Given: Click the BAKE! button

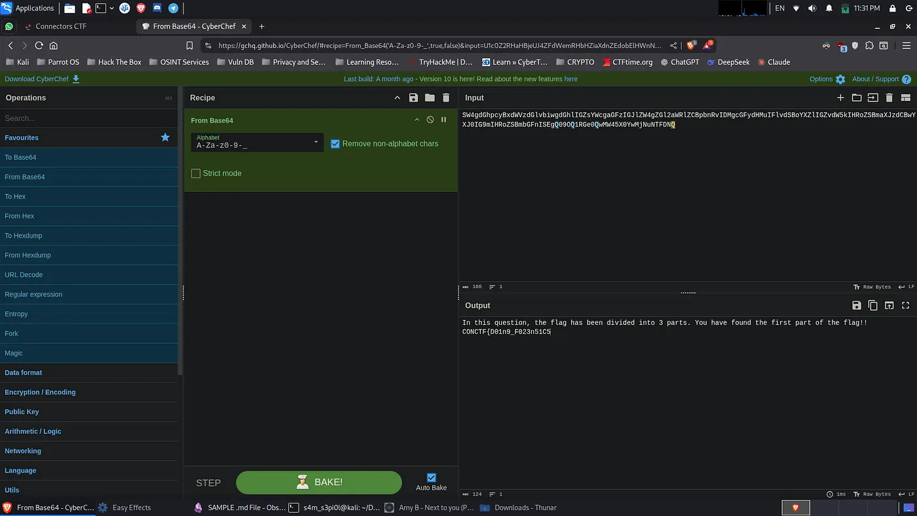Looking at the screenshot, I should click(318, 483).
